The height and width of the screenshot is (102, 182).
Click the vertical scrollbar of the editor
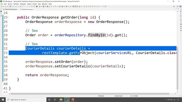pyautogui.click(x=177, y=68)
